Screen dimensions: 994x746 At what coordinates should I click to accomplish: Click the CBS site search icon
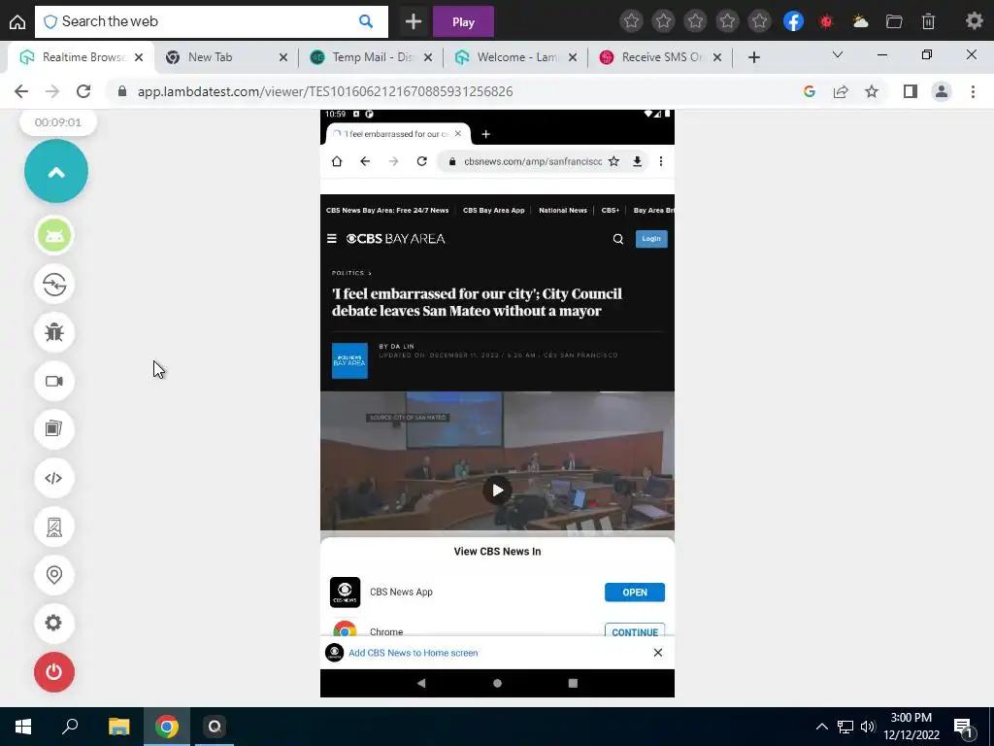pos(618,239)
